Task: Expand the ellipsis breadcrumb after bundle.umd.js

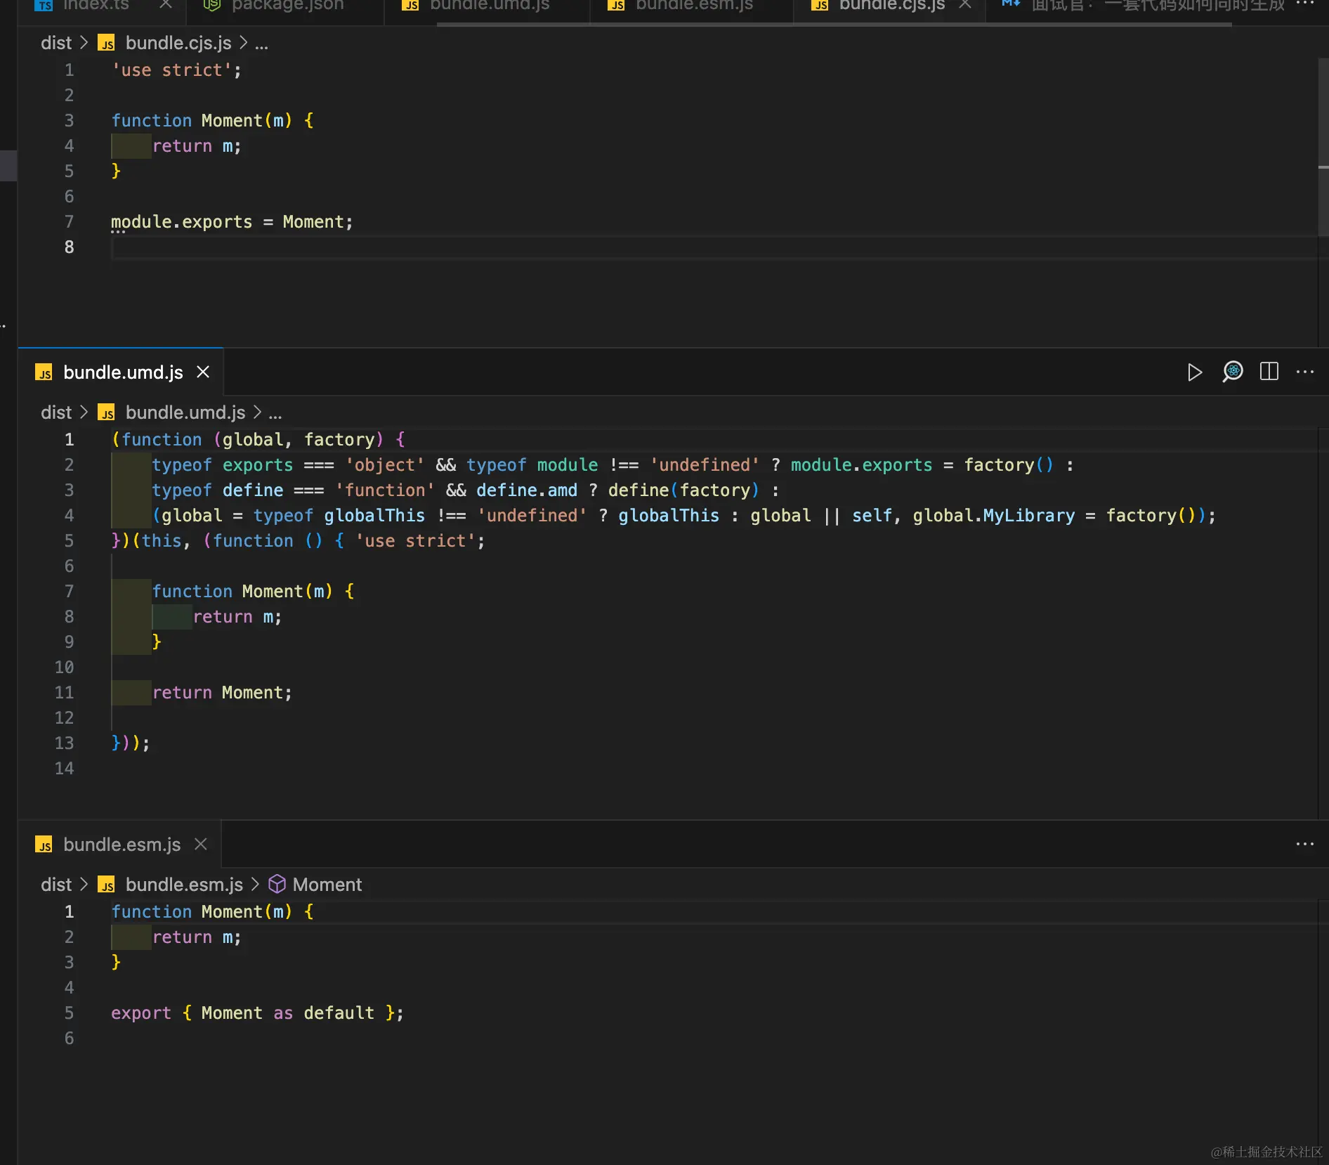Action: 275,414
